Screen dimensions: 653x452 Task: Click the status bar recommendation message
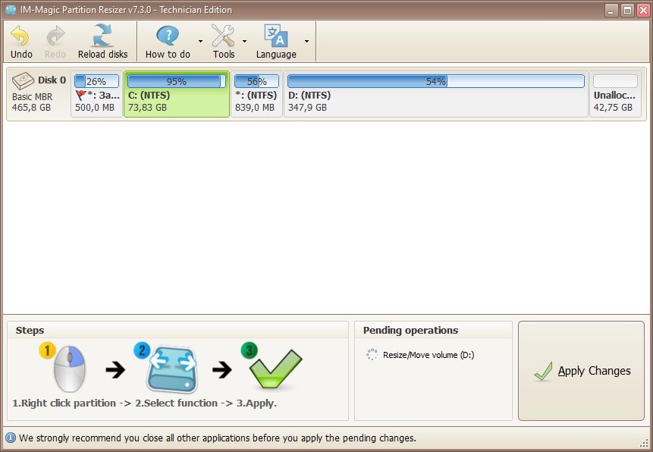(218, 438)
